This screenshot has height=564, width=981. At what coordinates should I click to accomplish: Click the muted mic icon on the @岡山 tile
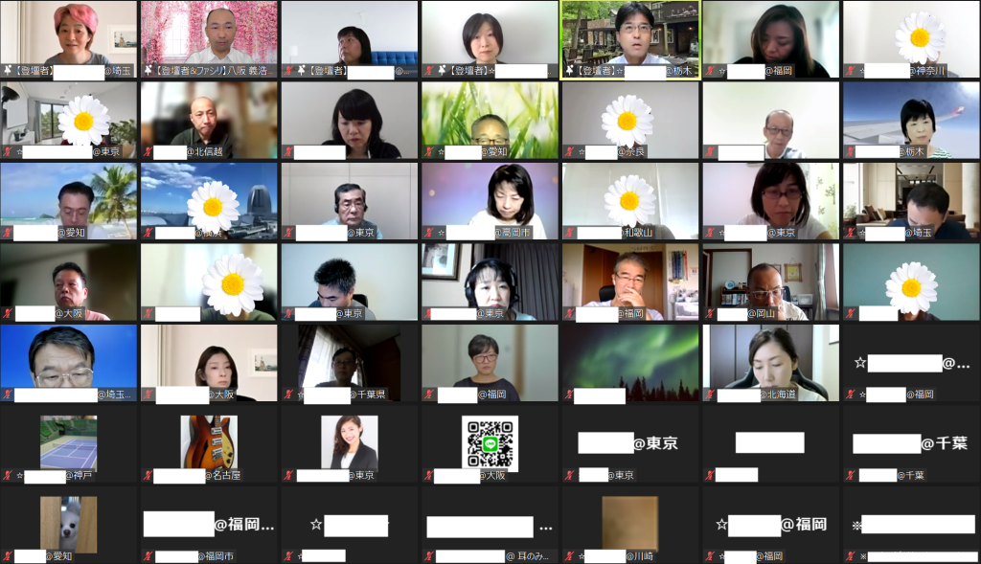[x=711, y=313]
